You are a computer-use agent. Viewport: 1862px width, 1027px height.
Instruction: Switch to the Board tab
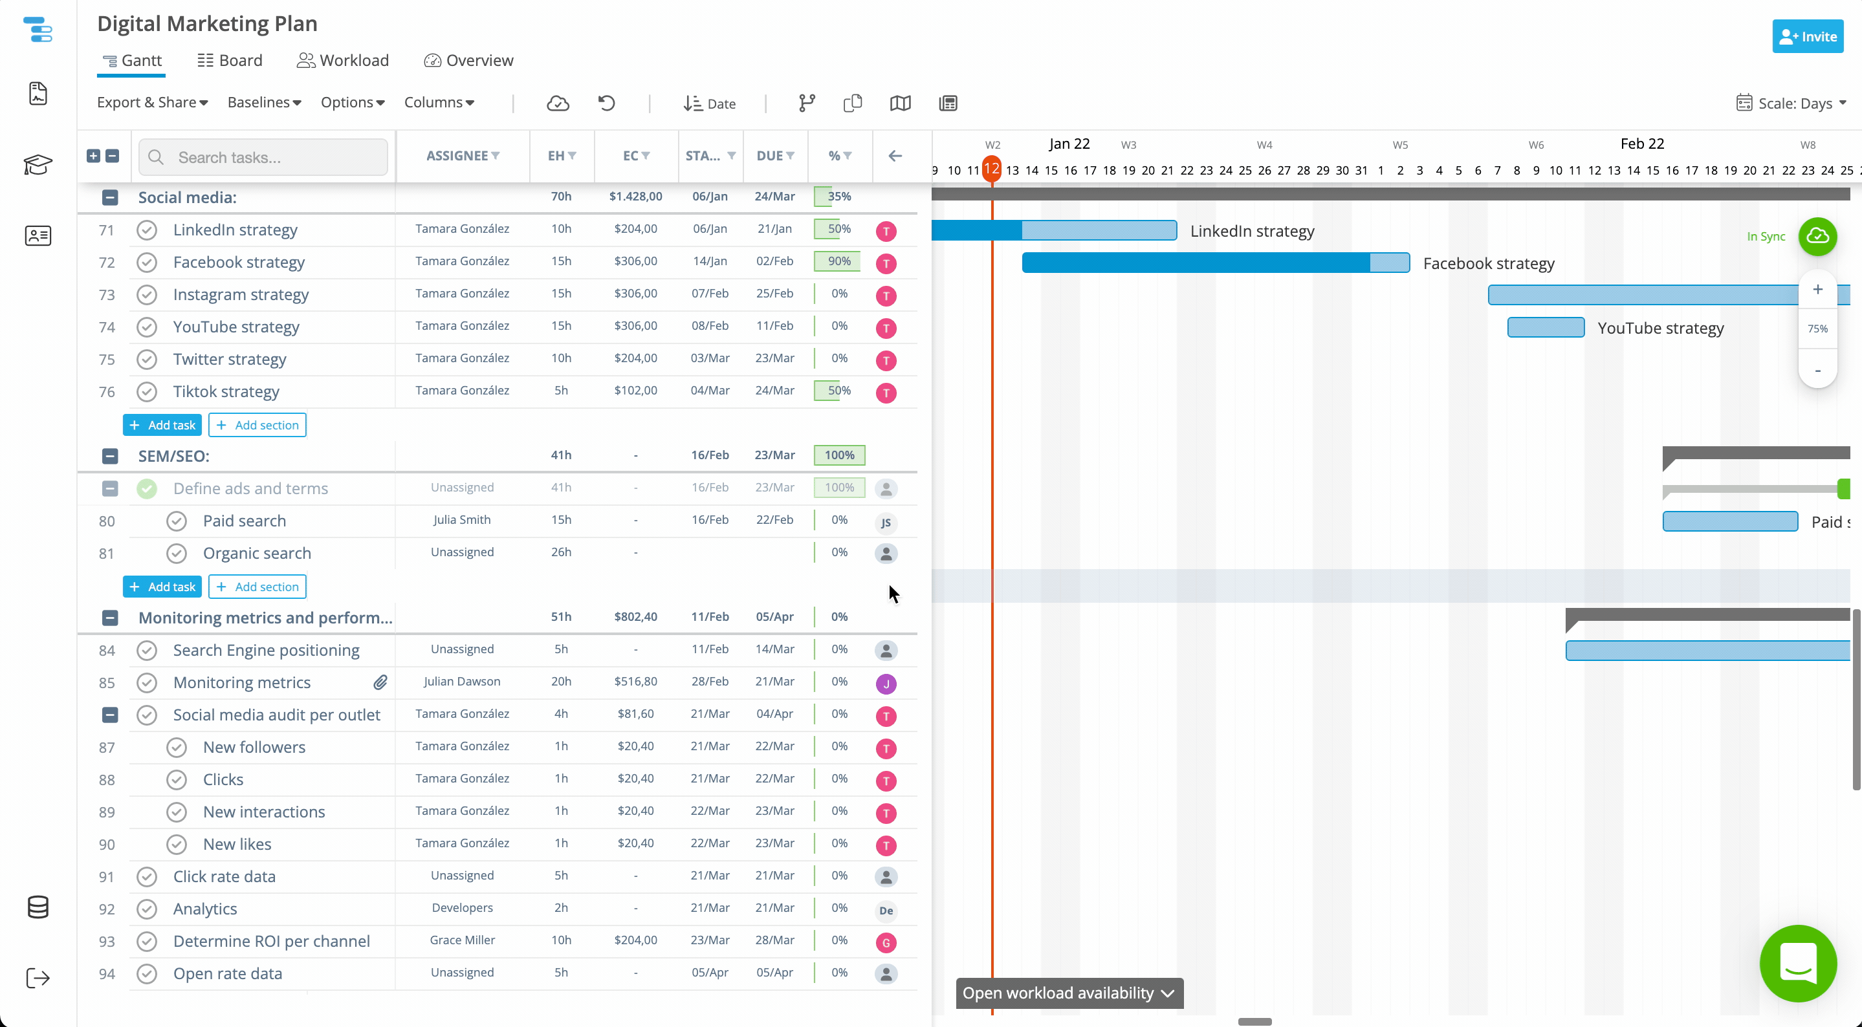coord(230,61)
